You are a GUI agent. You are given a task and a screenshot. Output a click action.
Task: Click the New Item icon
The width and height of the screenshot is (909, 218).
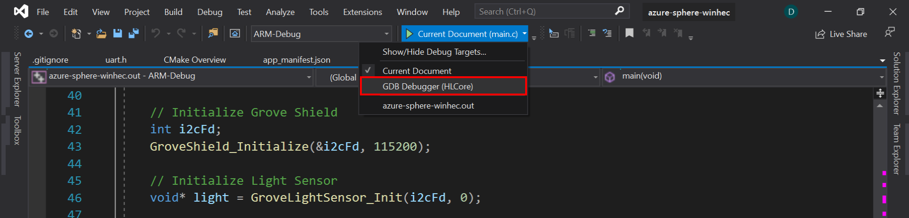76,34
